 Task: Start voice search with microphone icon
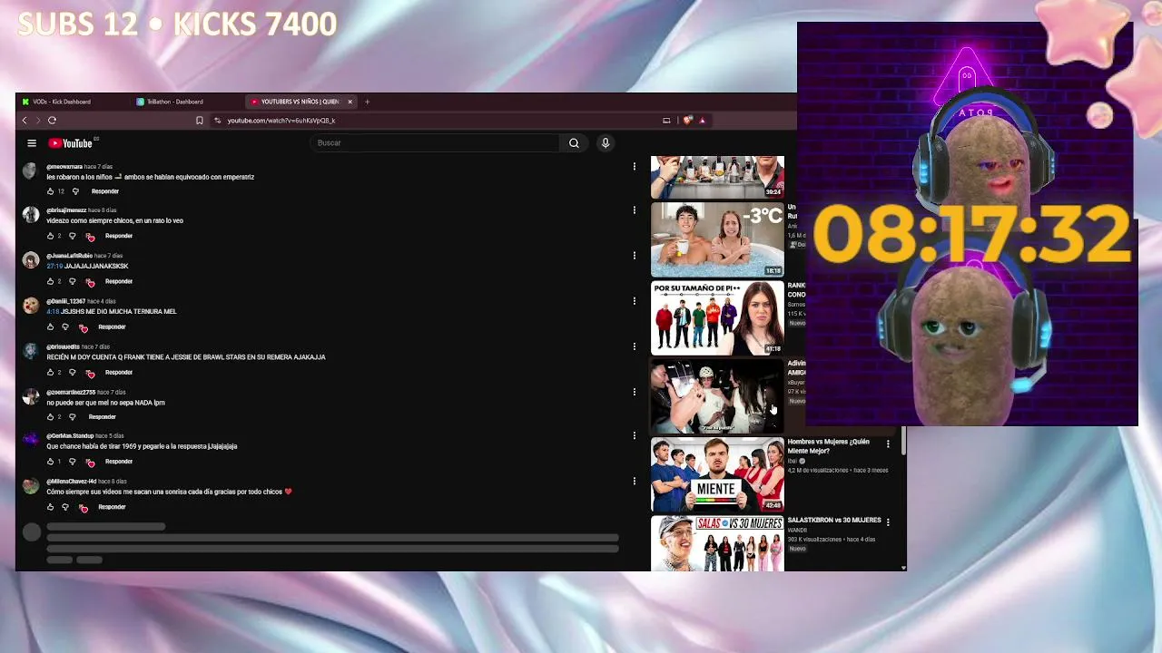coord(606,143)
